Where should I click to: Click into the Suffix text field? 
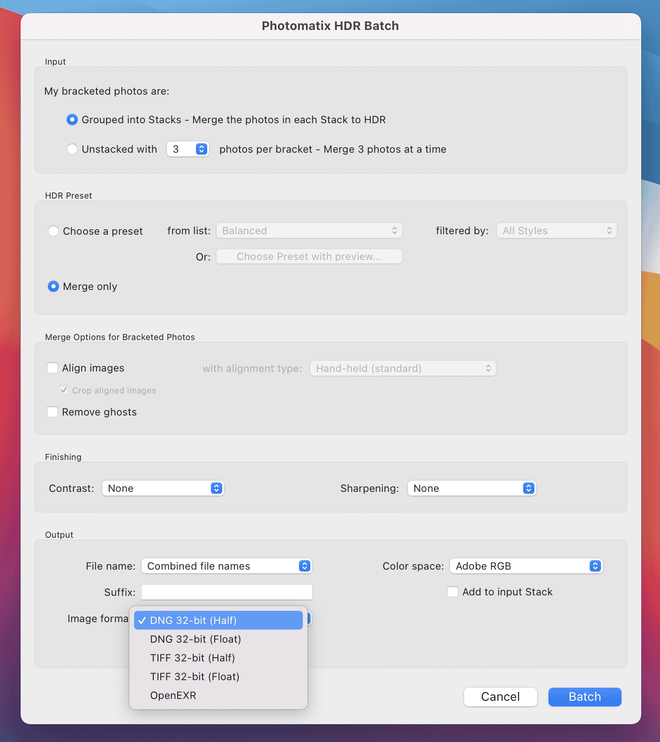227,593
